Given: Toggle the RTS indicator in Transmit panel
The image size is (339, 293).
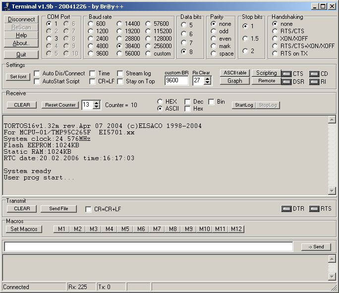Looking at the screenshot, I should (x=314, y=209).
